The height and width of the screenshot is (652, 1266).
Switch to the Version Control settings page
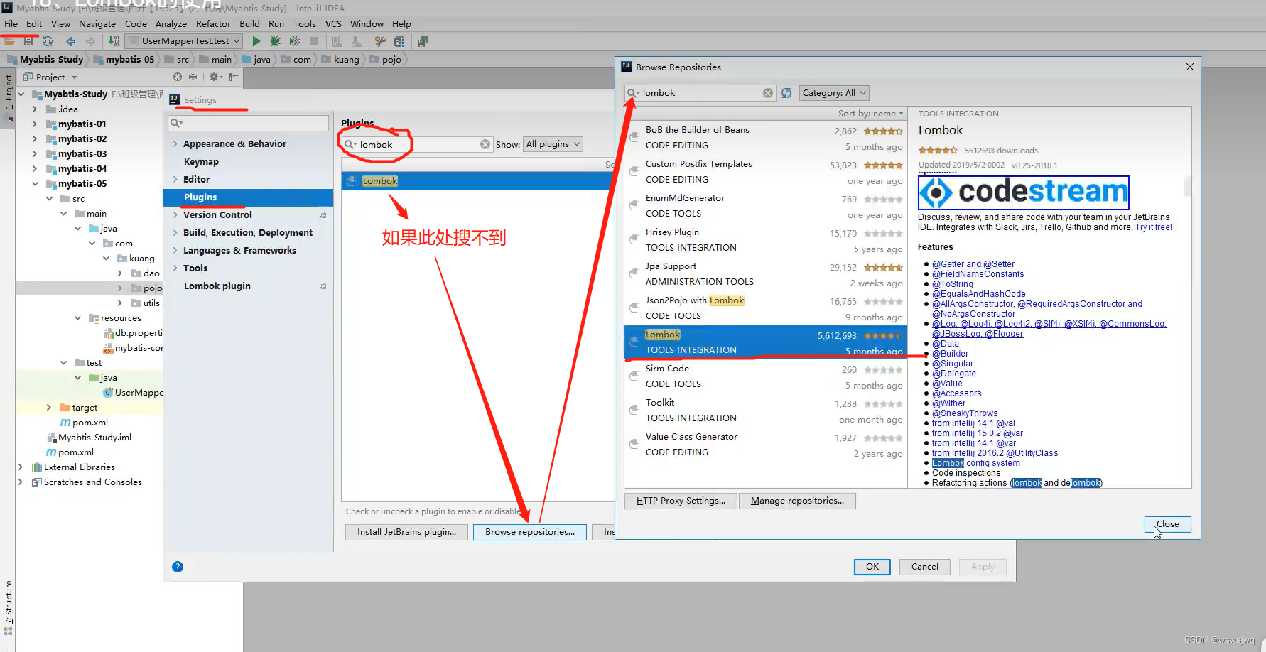(217, 214)
